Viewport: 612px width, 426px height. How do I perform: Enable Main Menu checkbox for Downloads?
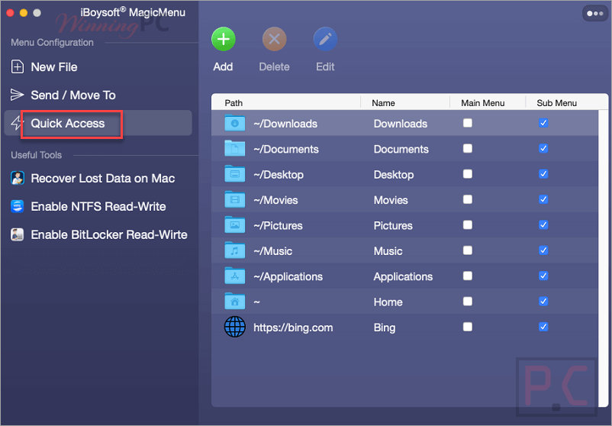[468, 123]
